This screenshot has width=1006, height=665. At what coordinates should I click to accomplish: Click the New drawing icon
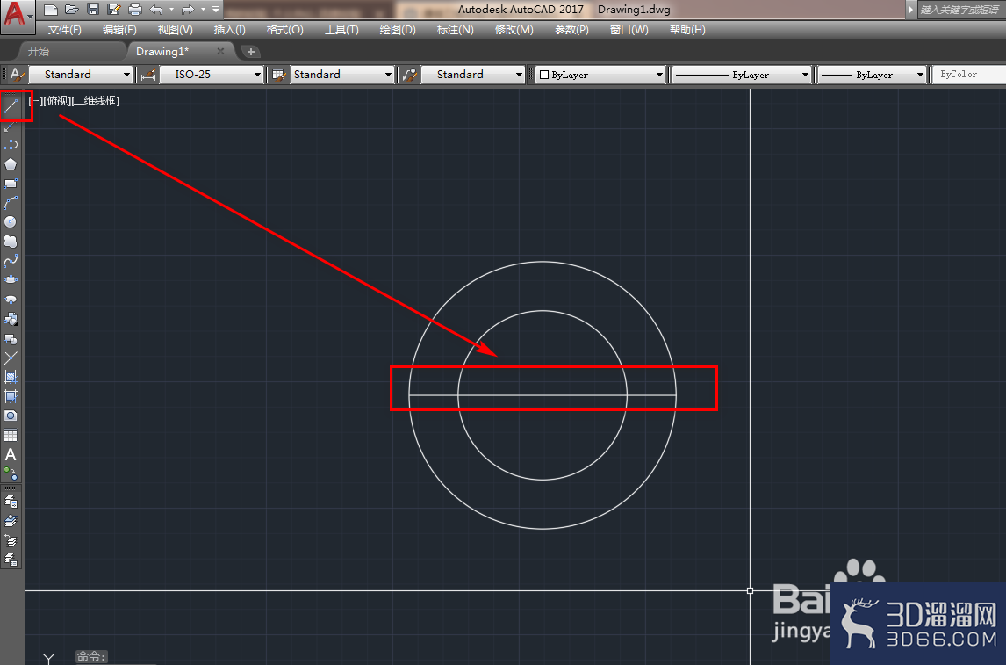[51, 10]
